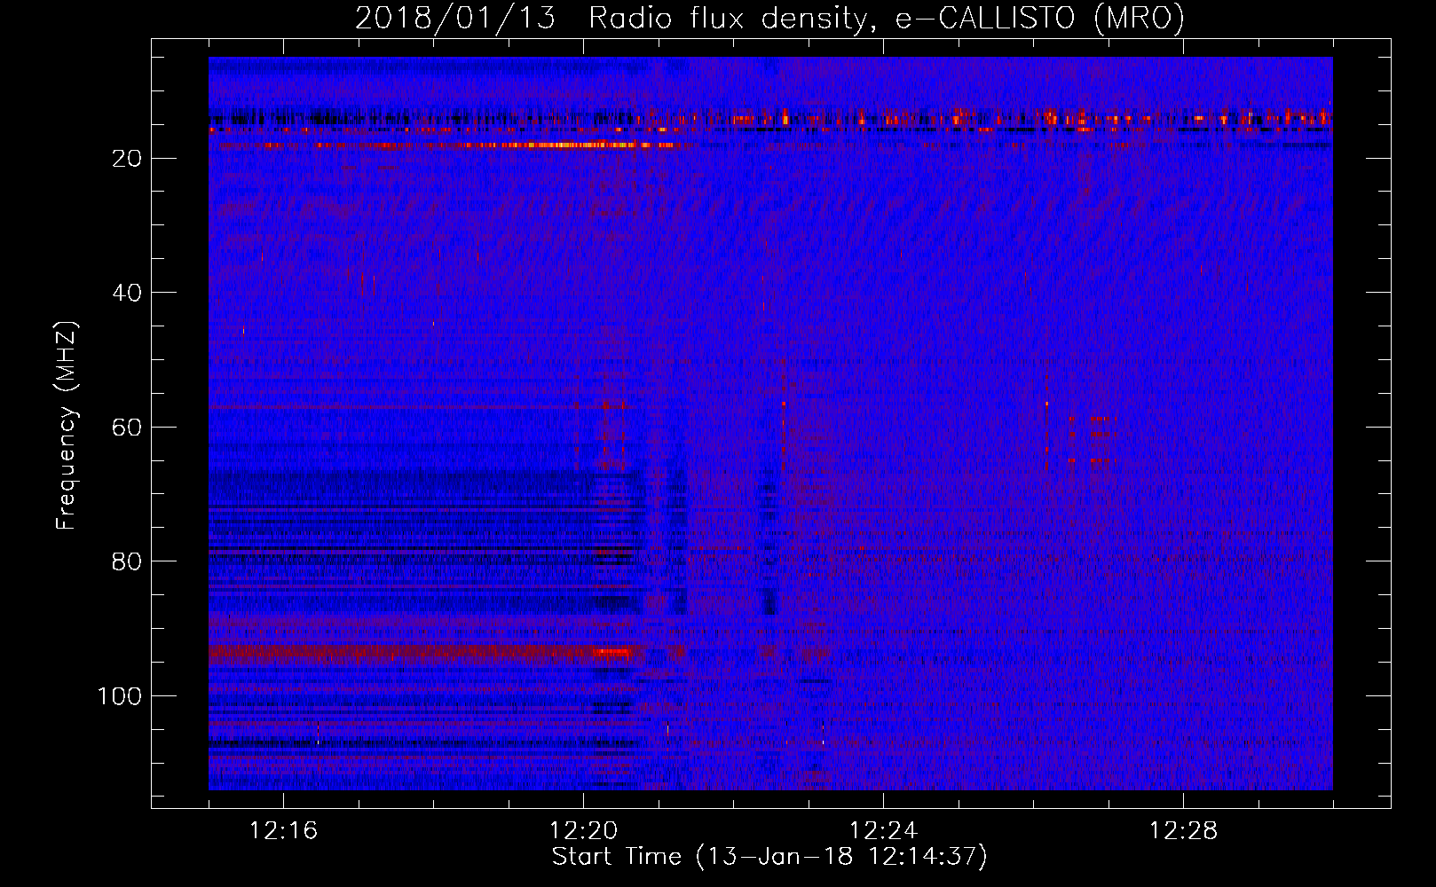The image size is (1436, 887).
Task: Click the 12:16 time tick label
Action: (x=284, y=830)
